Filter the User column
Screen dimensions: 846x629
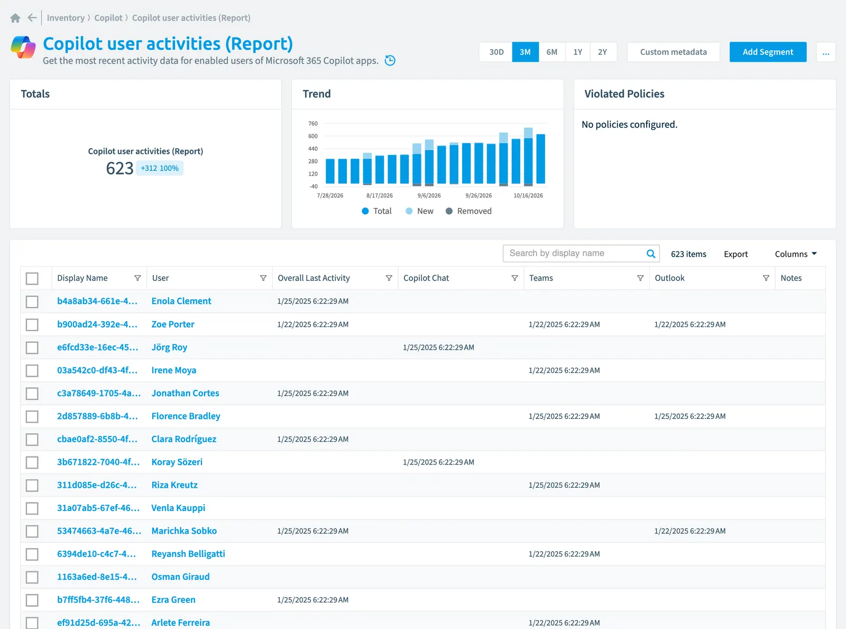(263, 278)
